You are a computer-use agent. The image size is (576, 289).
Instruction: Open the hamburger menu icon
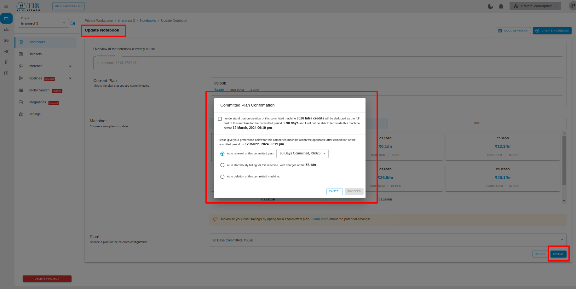pos(6,6)
